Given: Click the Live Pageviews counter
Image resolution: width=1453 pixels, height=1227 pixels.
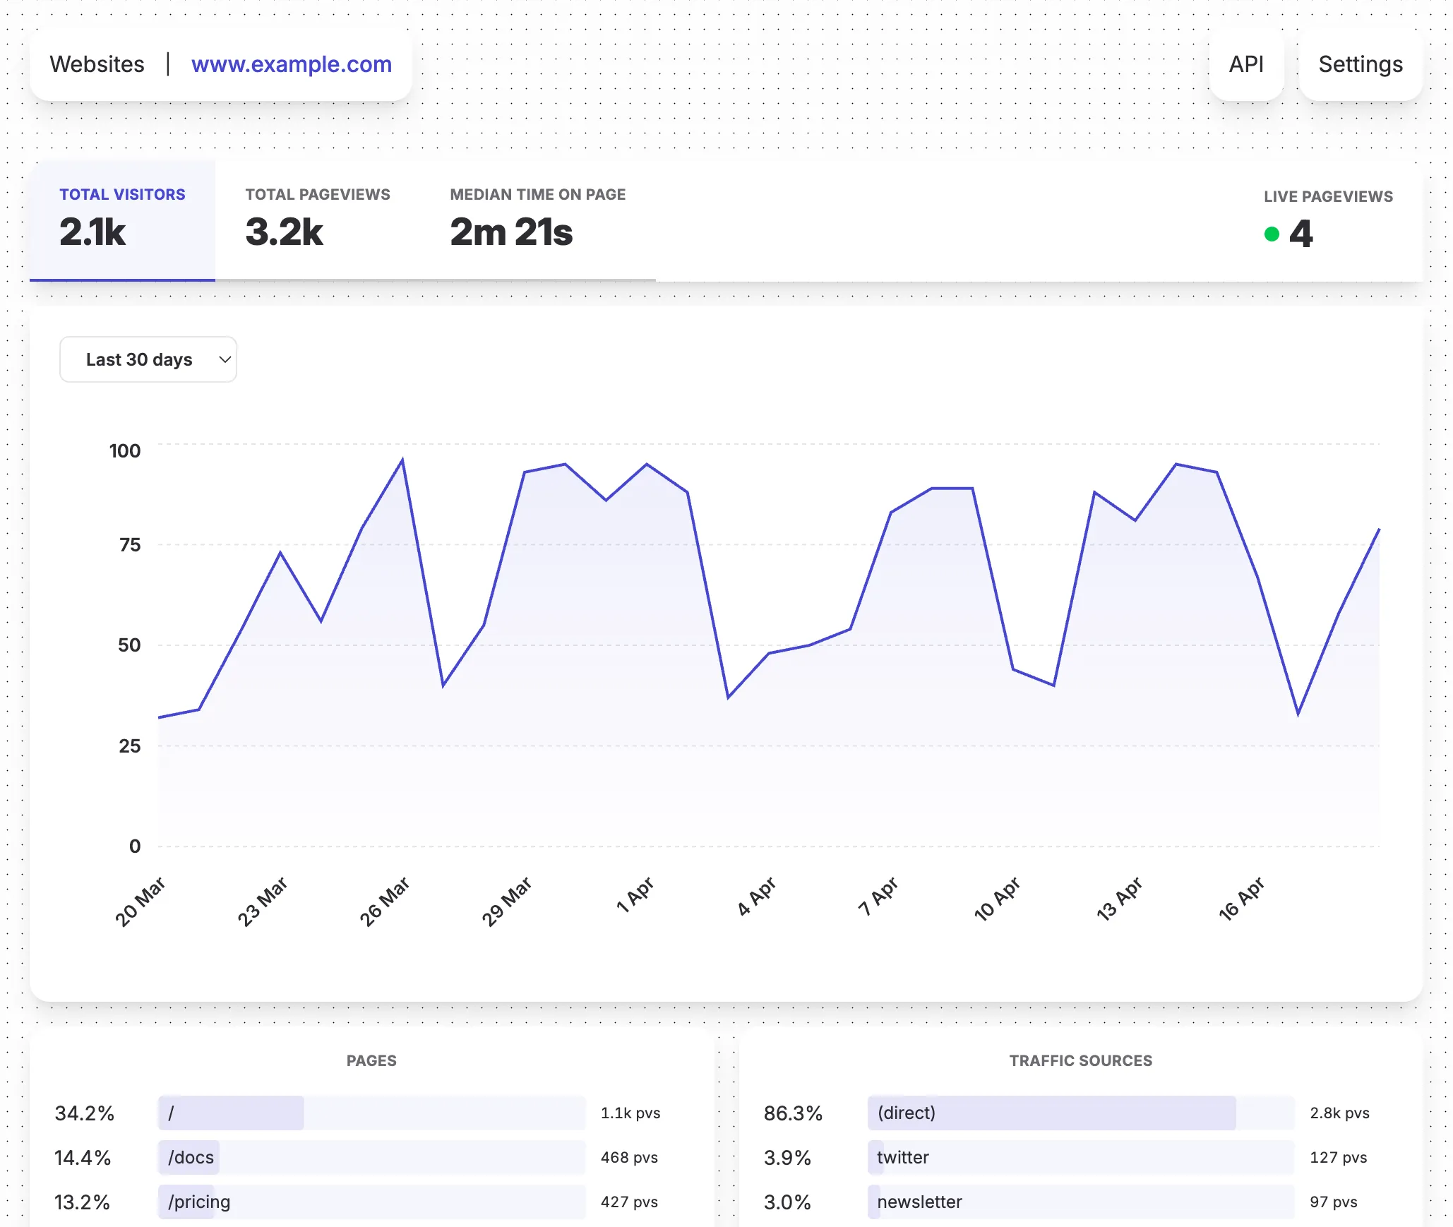Looking at the screenshot, I should click(1301, 234).
